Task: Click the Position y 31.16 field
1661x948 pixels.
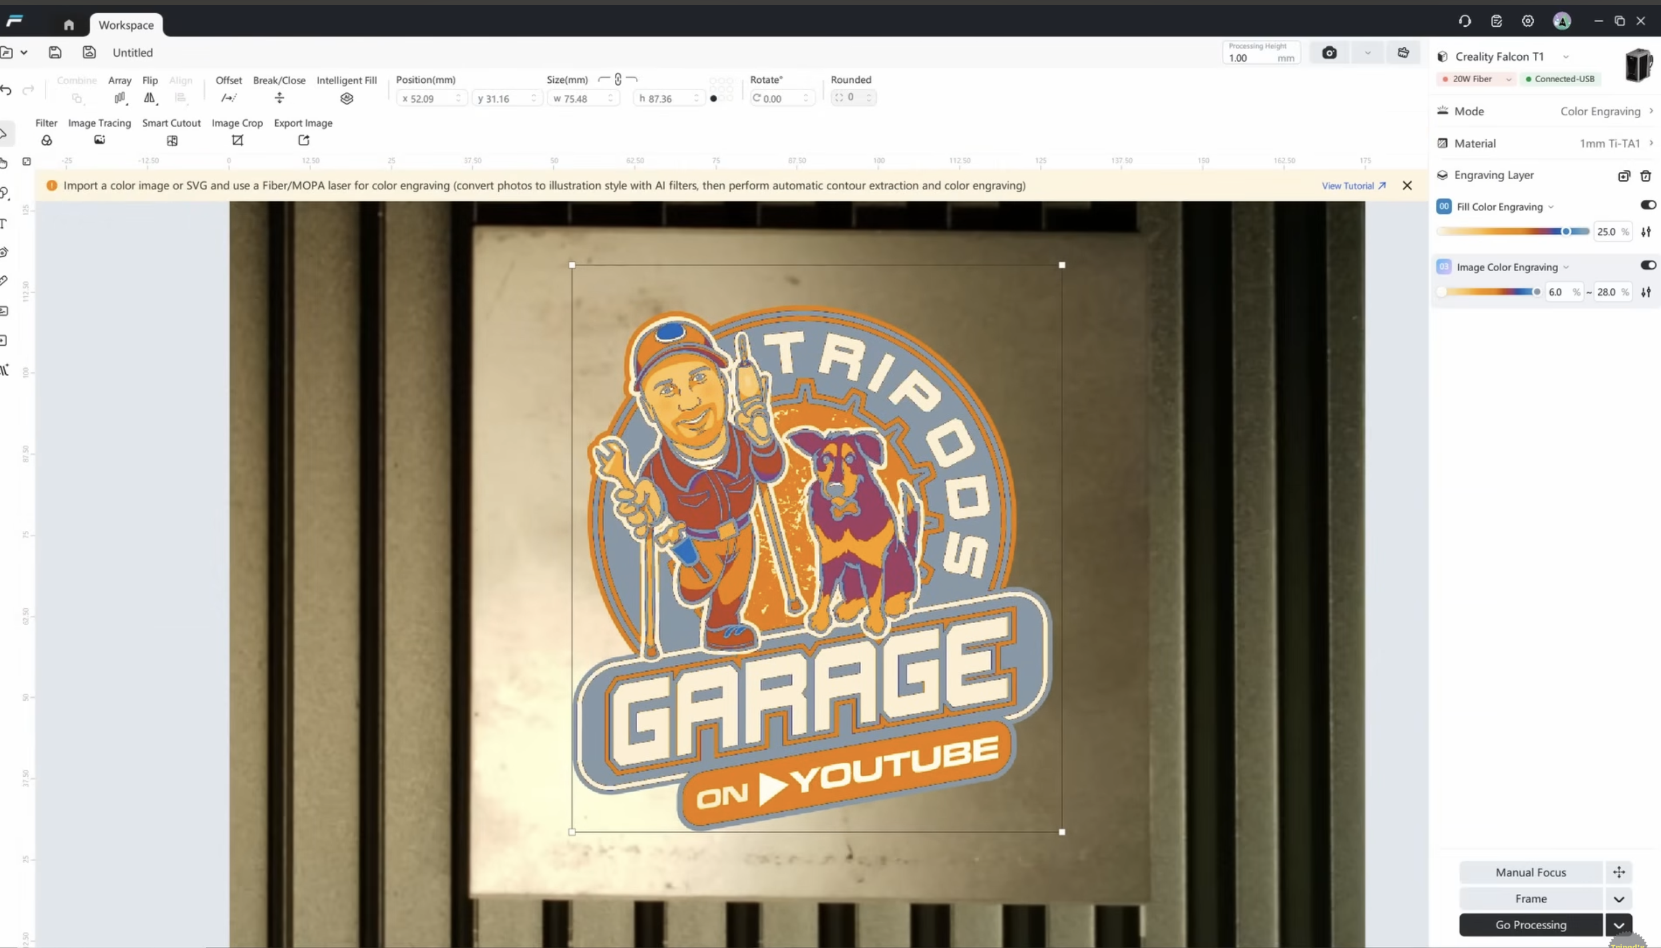Action: pyautogui.click(x=508, y=98)
